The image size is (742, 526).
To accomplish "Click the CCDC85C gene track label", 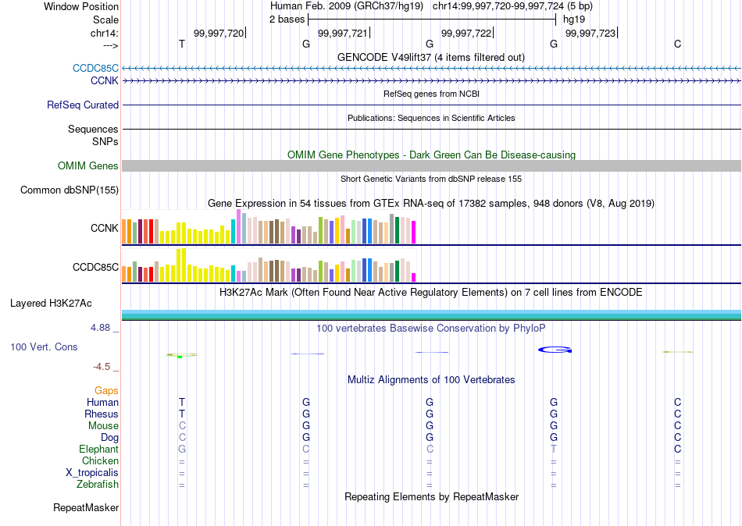I will pos(95,68).
